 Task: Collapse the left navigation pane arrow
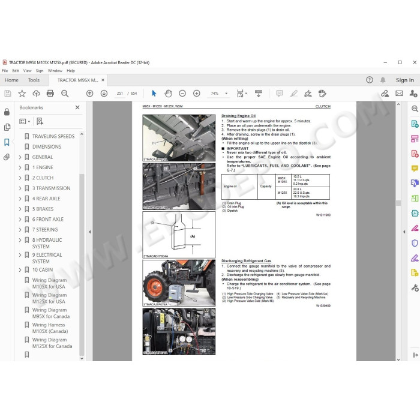coord(90,232)
